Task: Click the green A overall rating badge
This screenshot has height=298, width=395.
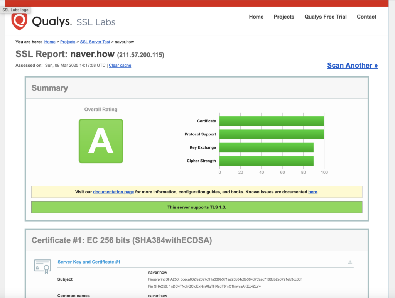Action: (101, 141)
